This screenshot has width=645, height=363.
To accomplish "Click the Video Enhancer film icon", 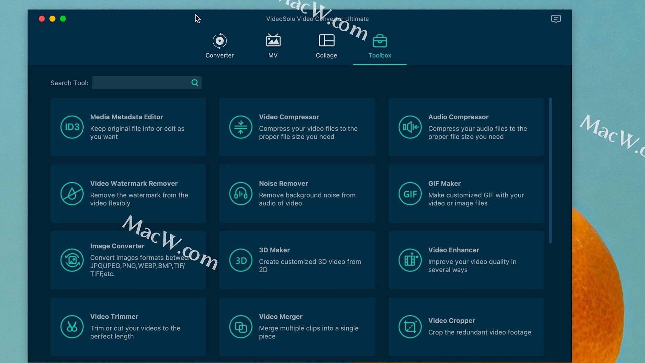I will (x=410, y=260).
